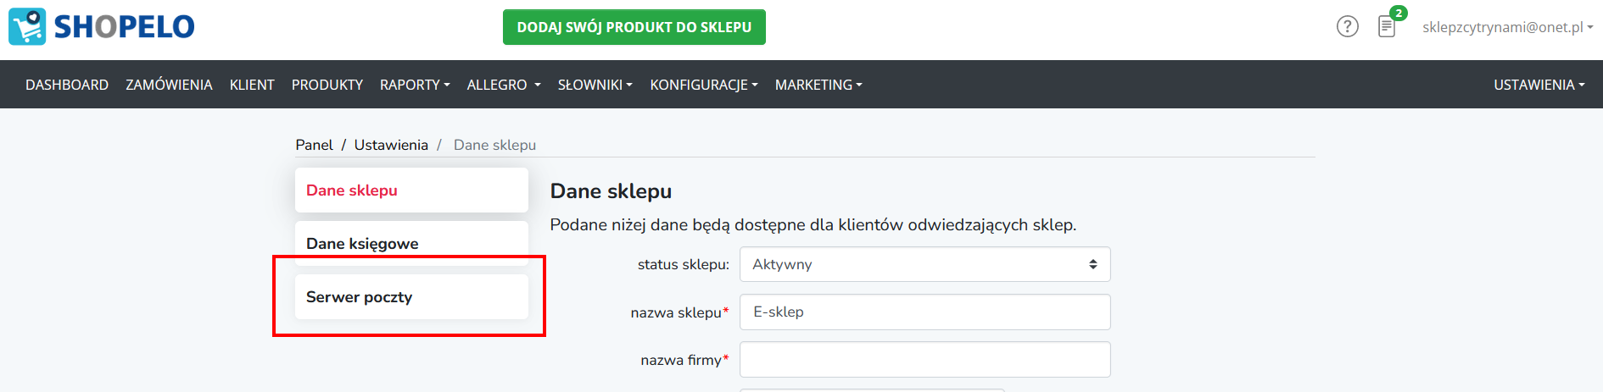Screen dimensions: 1603x392
Task: Click the green notification badge number
Action: (x=1399, y=13)
